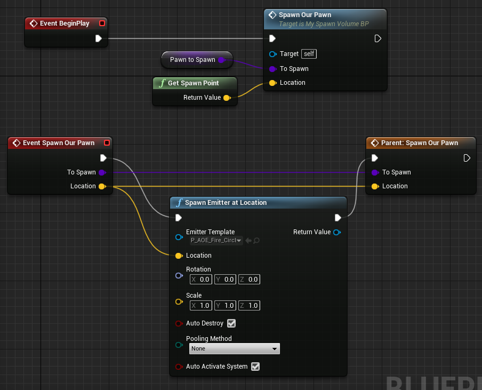Click 'Target is My Spawn Volume BP' subtitle
This screenshot has height=390, width=482.
pos(324,24)
